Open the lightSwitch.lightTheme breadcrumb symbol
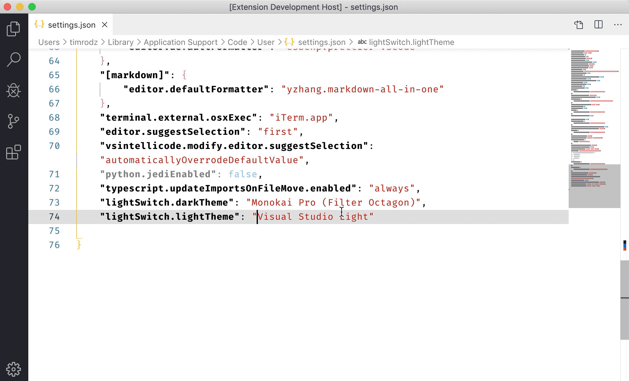Screen dimensions: 629x381 pyautogui.click(x=411, y=42)
